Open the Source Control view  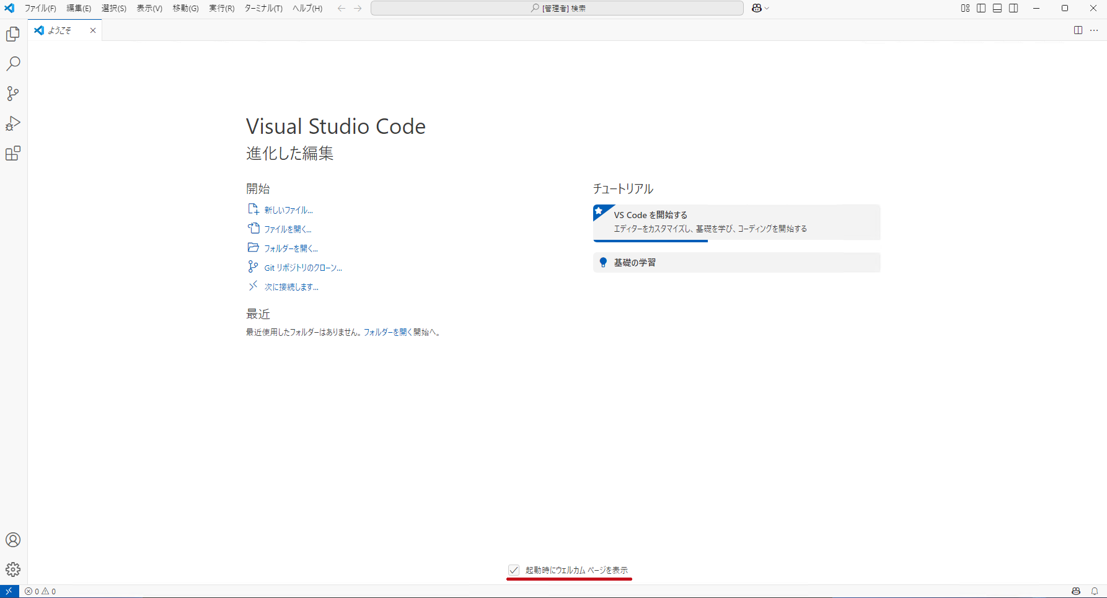click(13, 94)
